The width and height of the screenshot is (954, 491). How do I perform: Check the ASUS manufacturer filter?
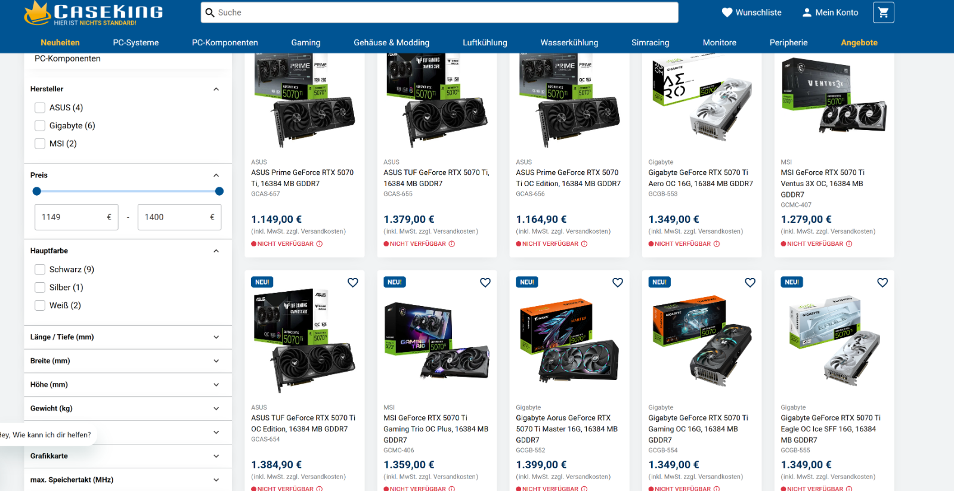tap(40, 107)
